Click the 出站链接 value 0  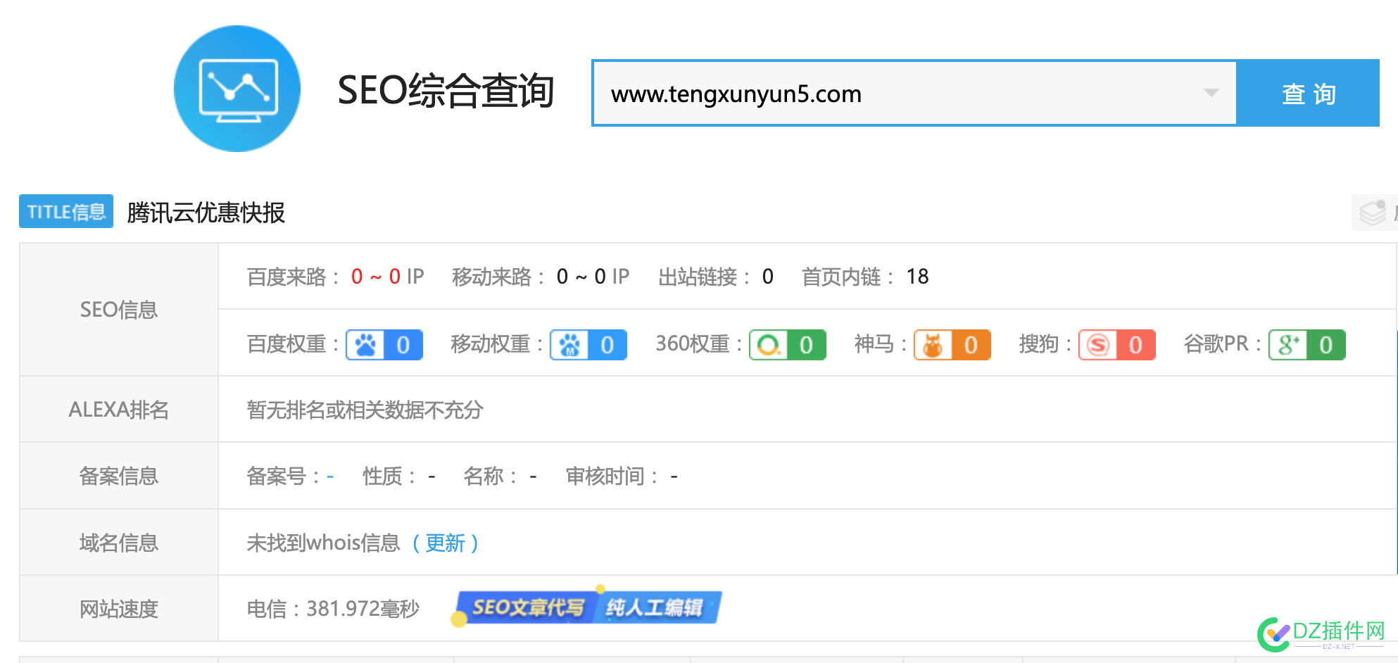(768, 277)
